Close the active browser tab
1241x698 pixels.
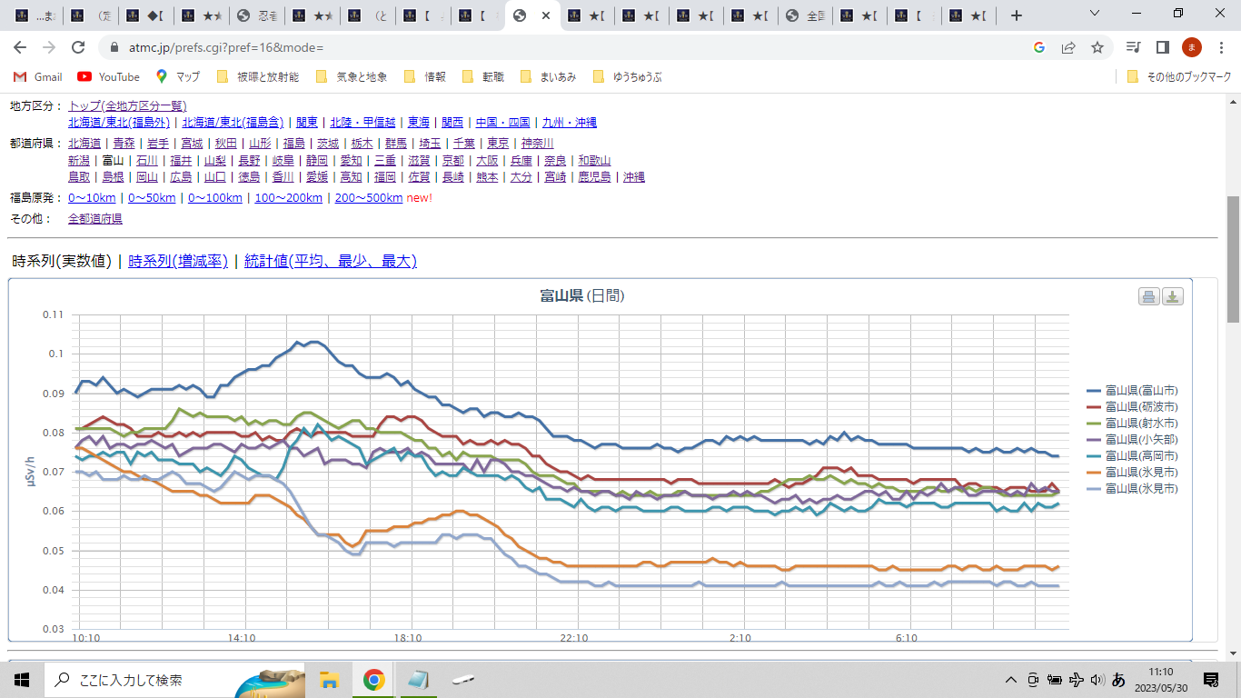pyautogui.click(x=545, y=15)
